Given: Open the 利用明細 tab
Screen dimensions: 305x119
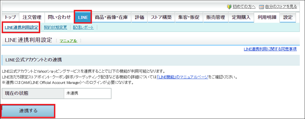Looking at the screenshot, I should point(267,17).
